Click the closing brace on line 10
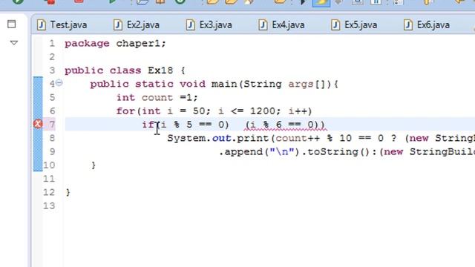Screen dimensions: 475x267 pos(94,165)
